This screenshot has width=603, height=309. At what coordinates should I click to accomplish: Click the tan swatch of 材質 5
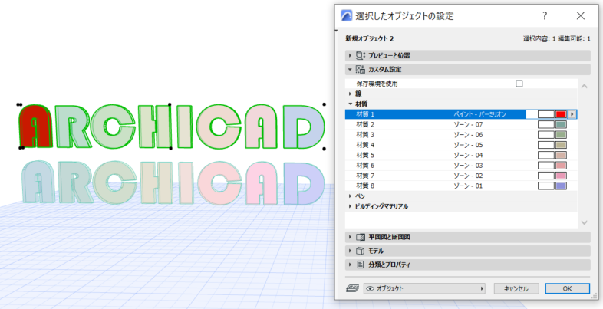pos(561,156)
